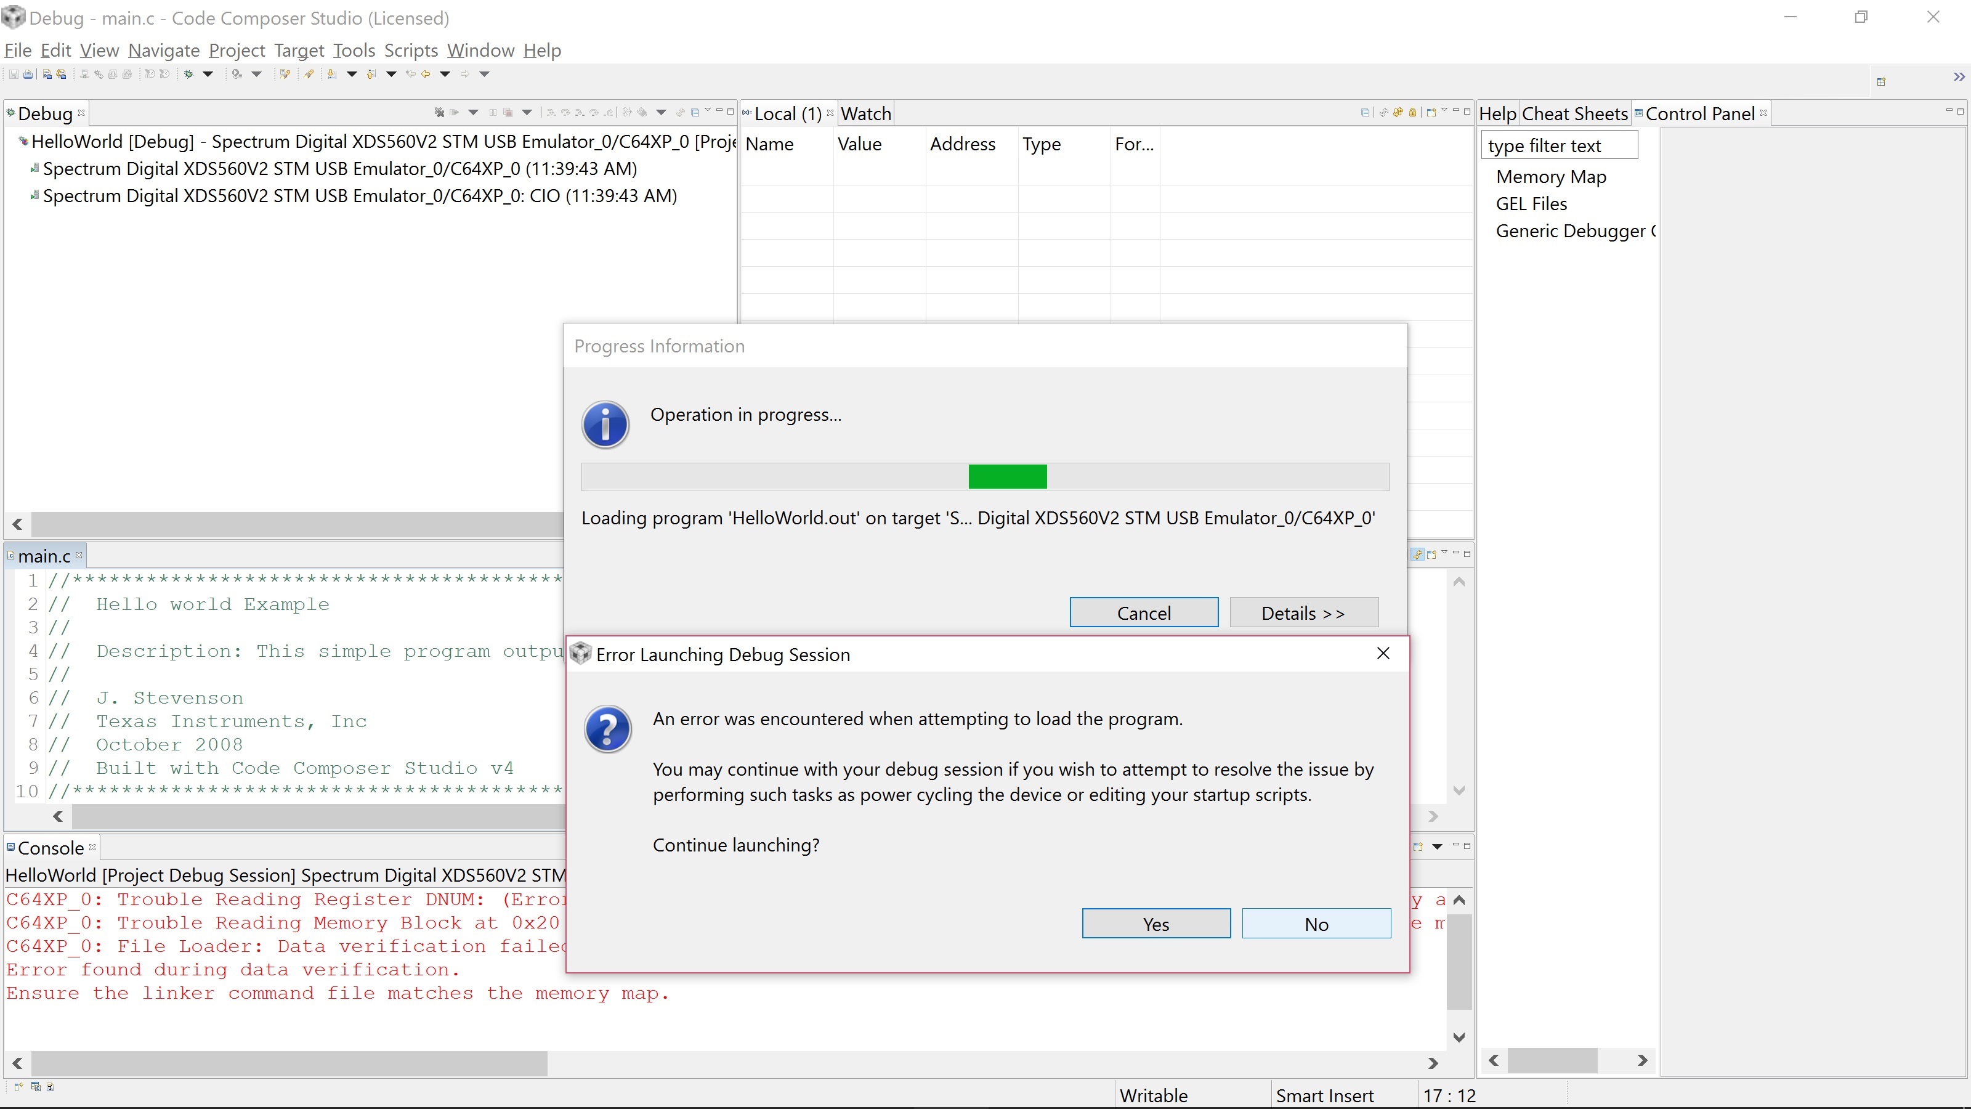Click the green Debug bug icon
Screen dimensions: 1971x1109
[188, 74]
